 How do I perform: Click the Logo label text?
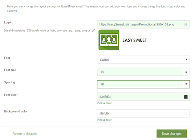point(8,22)
